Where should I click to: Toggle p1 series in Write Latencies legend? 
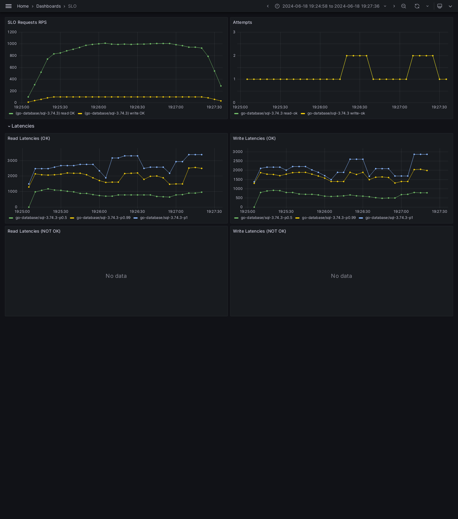point(389,218)
